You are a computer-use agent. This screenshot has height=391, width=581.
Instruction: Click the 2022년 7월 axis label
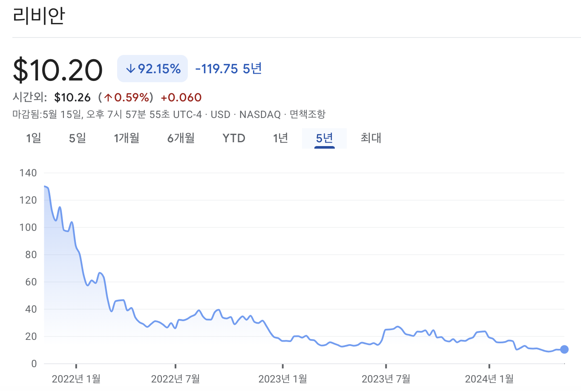pos(175,379)
